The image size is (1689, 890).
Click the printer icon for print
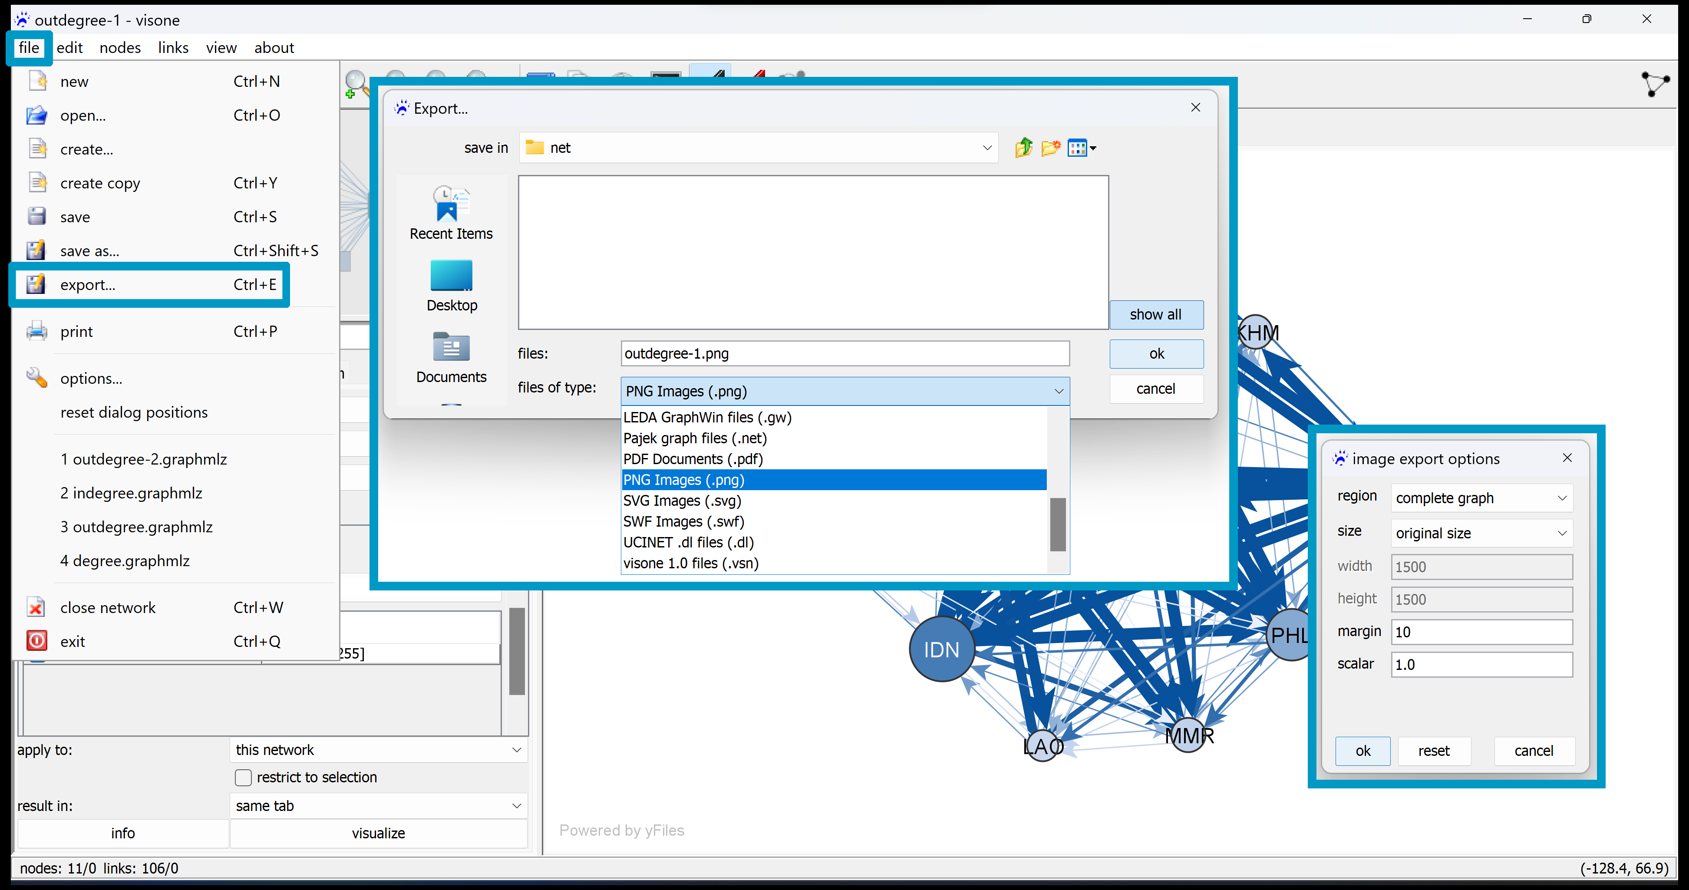coord(37,331)
